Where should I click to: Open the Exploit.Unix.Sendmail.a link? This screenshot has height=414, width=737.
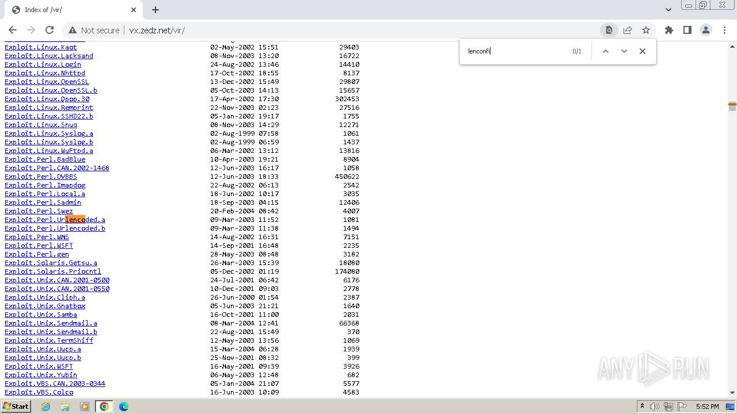click(51, 323)
